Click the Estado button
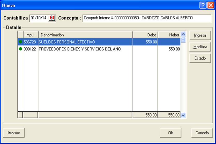Screen dimensions: 216x144 tap(200, 58)
